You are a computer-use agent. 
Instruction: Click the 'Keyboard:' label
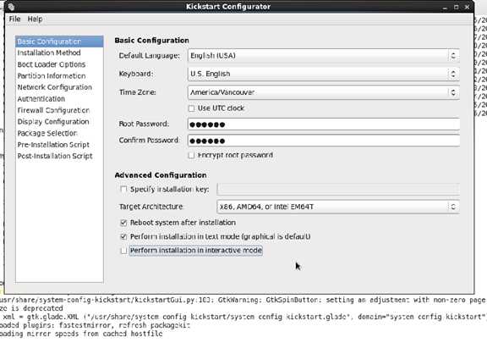click(x=136, y=74)
